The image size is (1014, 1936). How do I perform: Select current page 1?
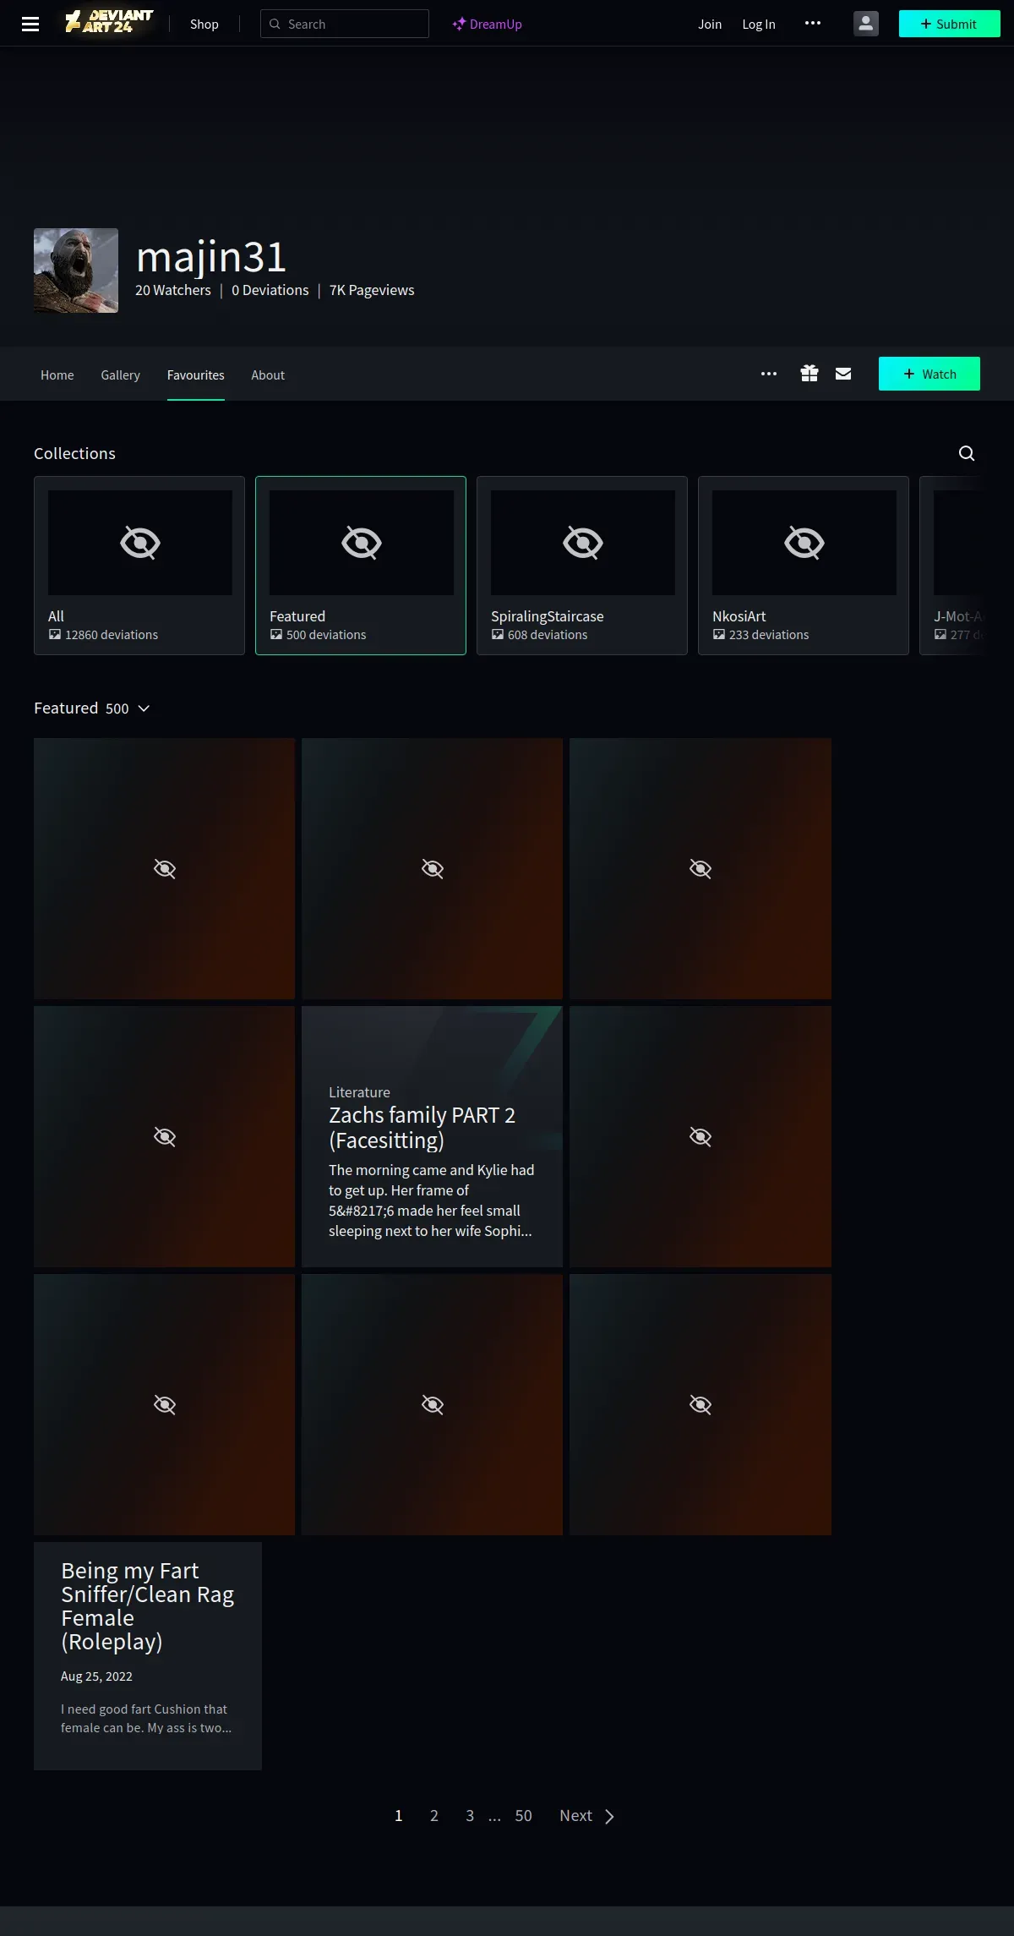click(399, 1816)
